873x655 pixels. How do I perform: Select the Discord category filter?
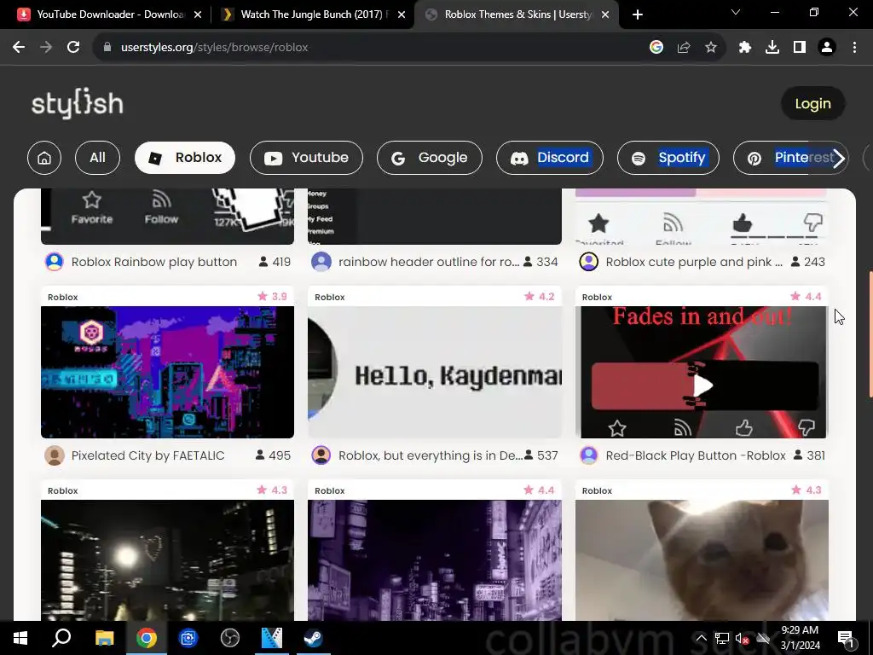coord(550,158)
